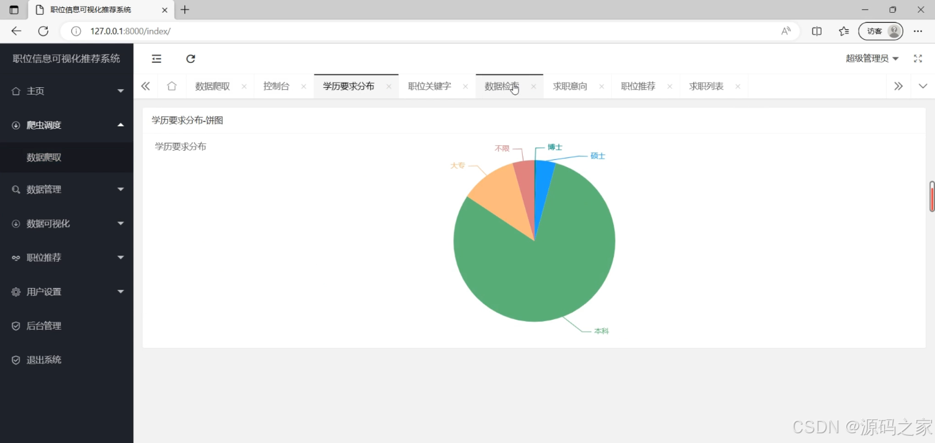Click the sidebar collapse icon
935x443 pixels.
156,59
